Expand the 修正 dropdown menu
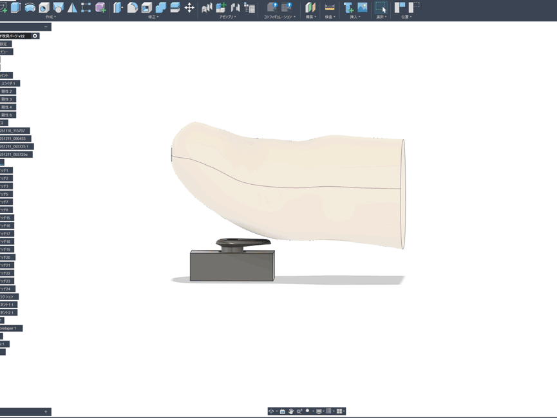 click(x=153, y=17)
